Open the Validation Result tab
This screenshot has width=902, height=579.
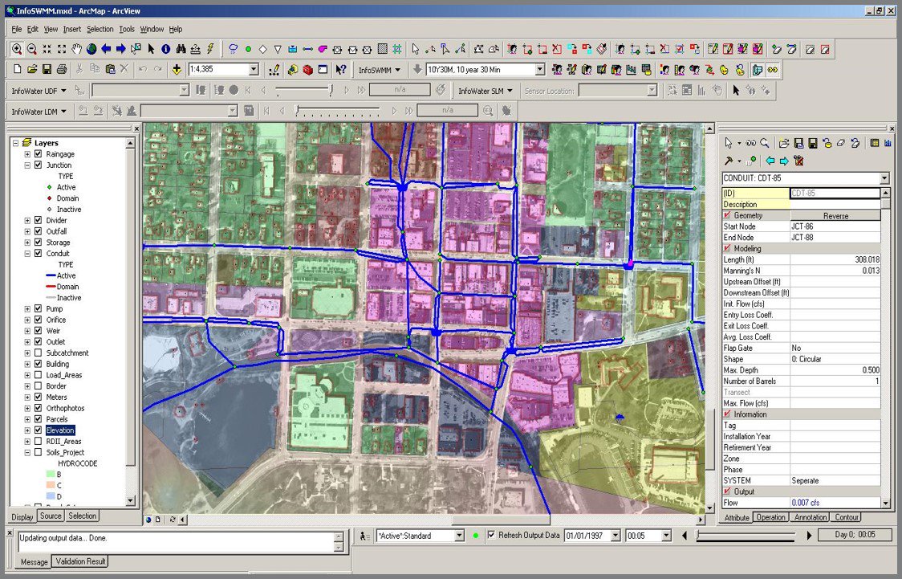click(80, 561)
